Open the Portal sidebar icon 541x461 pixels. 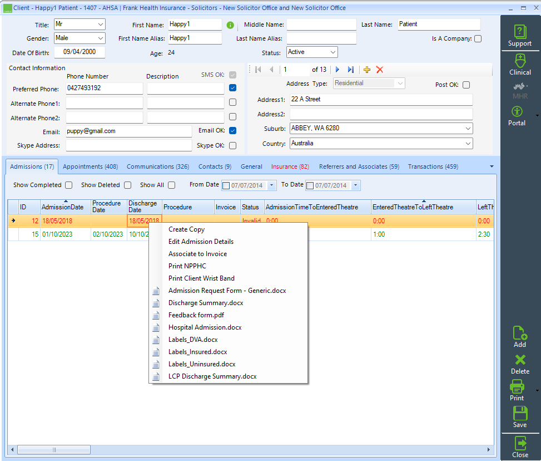click(517, 116)
